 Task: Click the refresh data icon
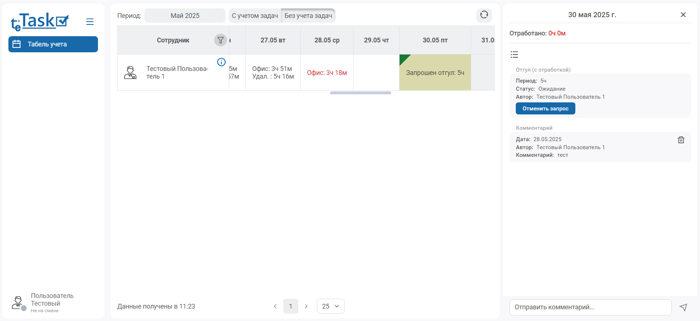click(x=484, y=15)
